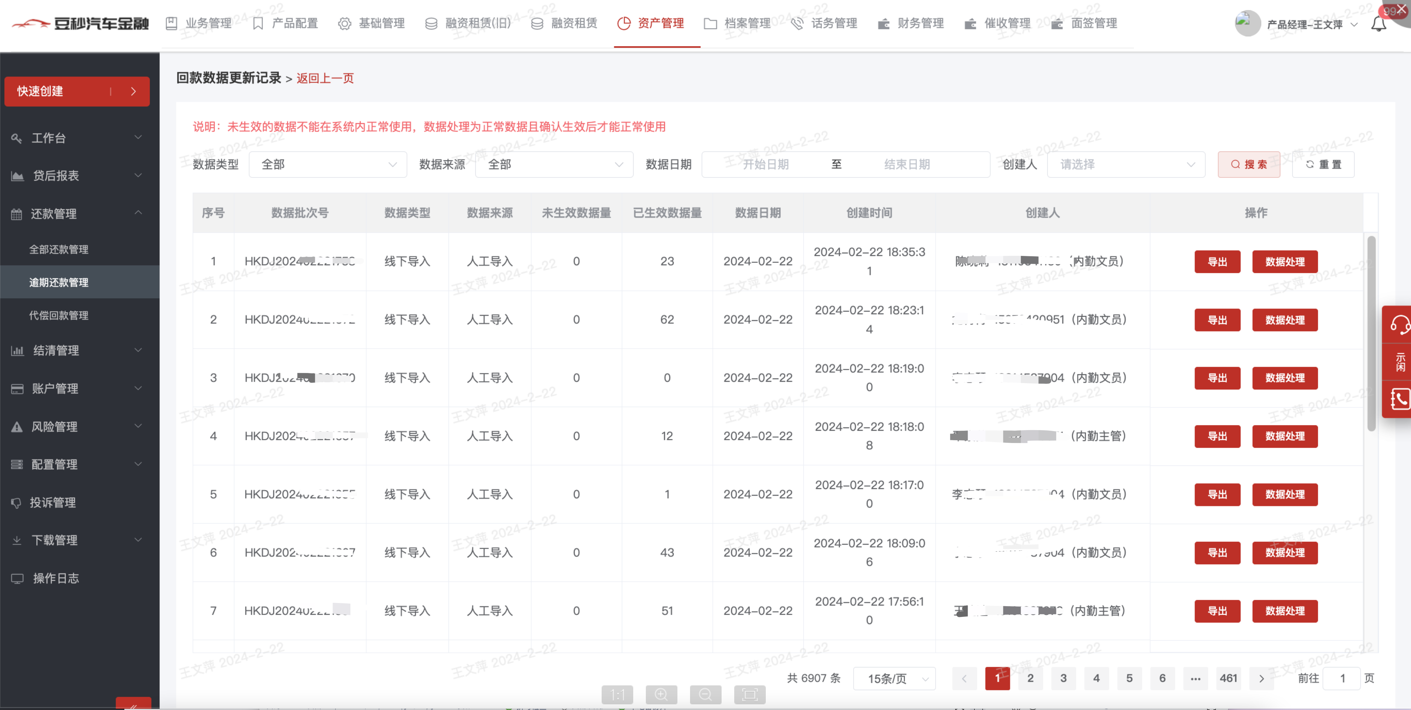The width and height of the screenshot is (1411, 710).
Task: Click the table's vertical scrollbar
Action: coord(1371,334)
